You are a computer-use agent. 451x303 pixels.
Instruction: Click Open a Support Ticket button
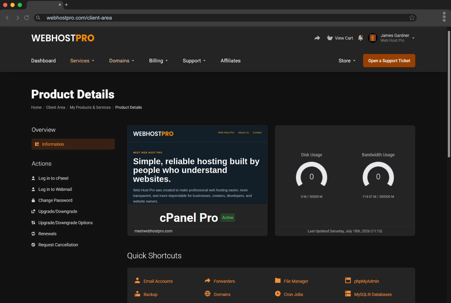point(389,61)
